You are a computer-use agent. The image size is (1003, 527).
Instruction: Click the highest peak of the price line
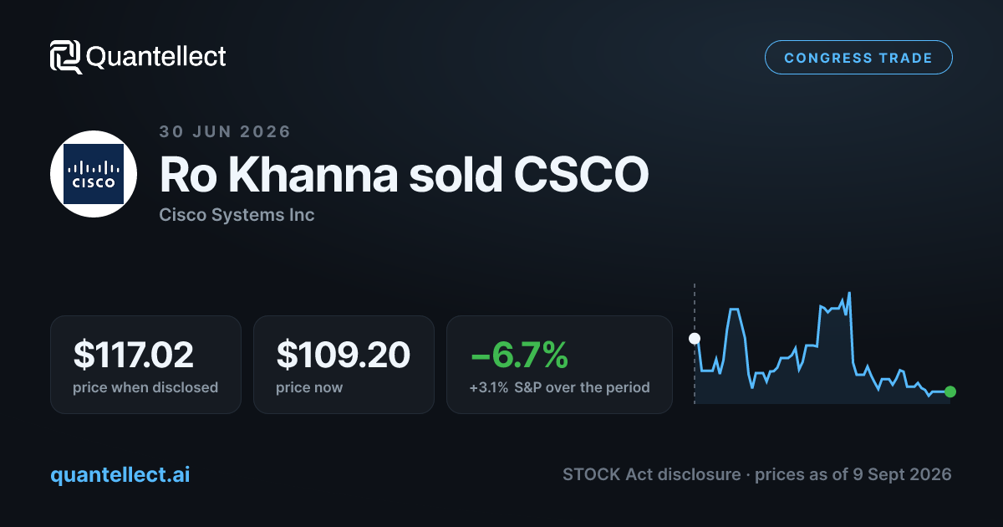pyautogui.click(x=849, y=293)
